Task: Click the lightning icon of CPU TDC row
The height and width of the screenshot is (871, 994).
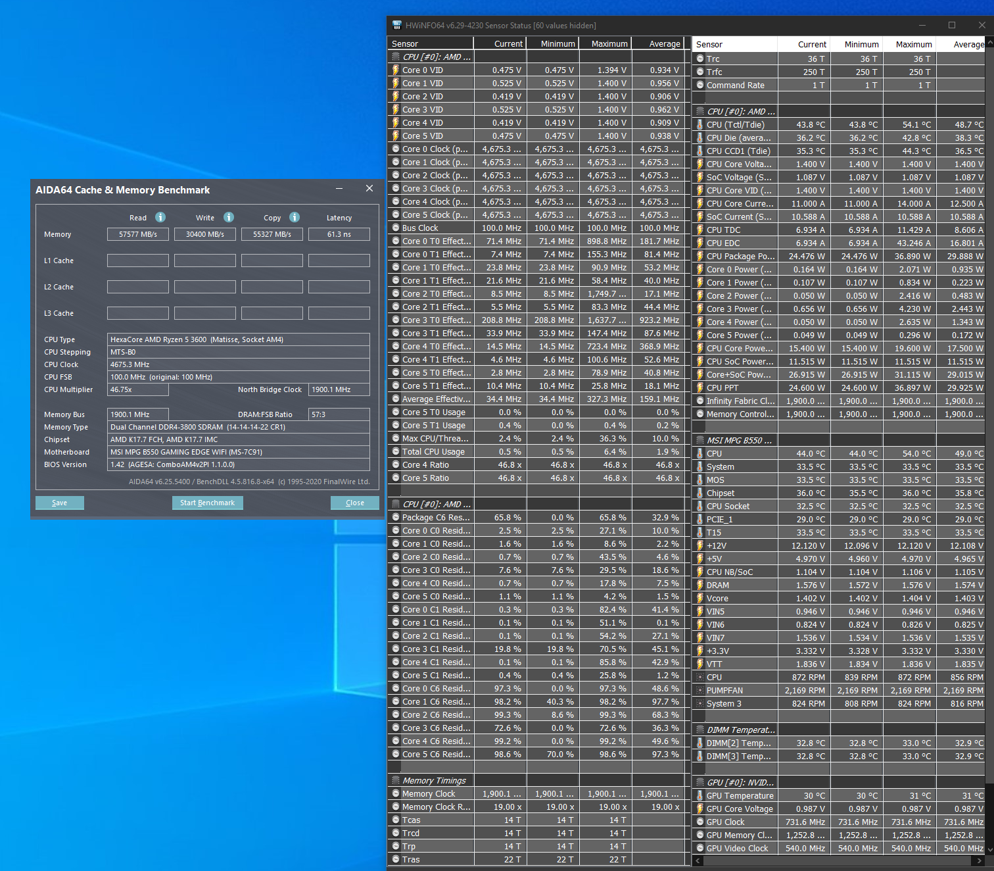Action: click(x=700, y=230)
